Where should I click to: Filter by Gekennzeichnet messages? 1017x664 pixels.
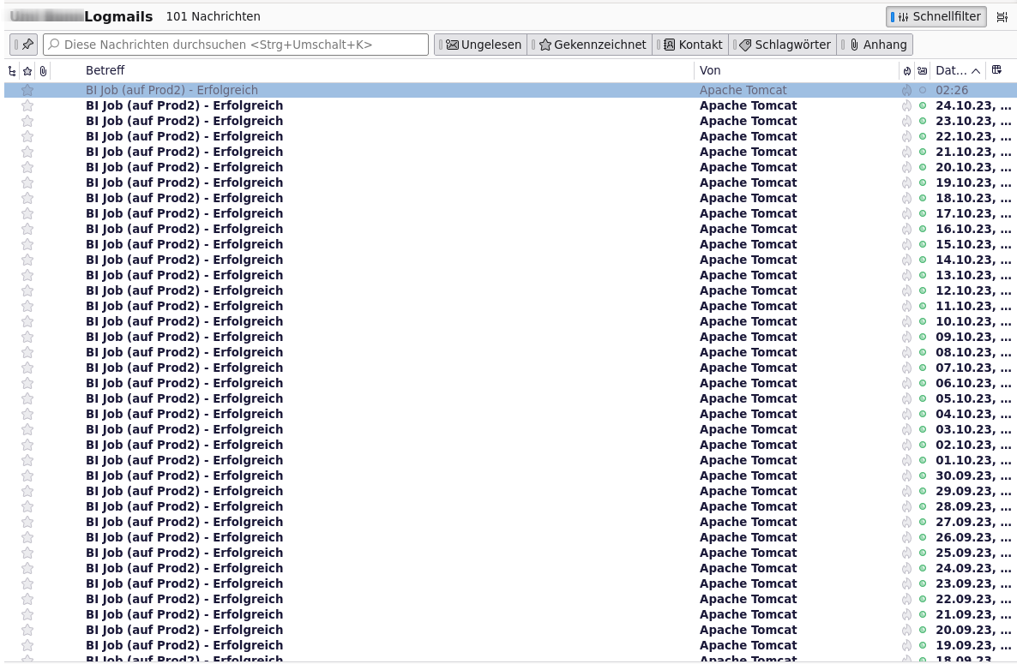(590, 45)
